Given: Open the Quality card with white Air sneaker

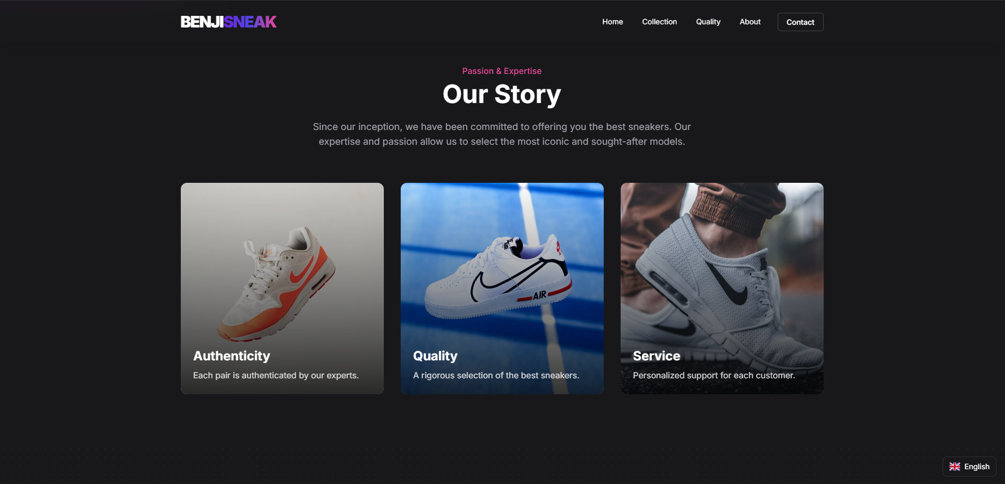Looking at the screenshot, I should tap(502, 288).
